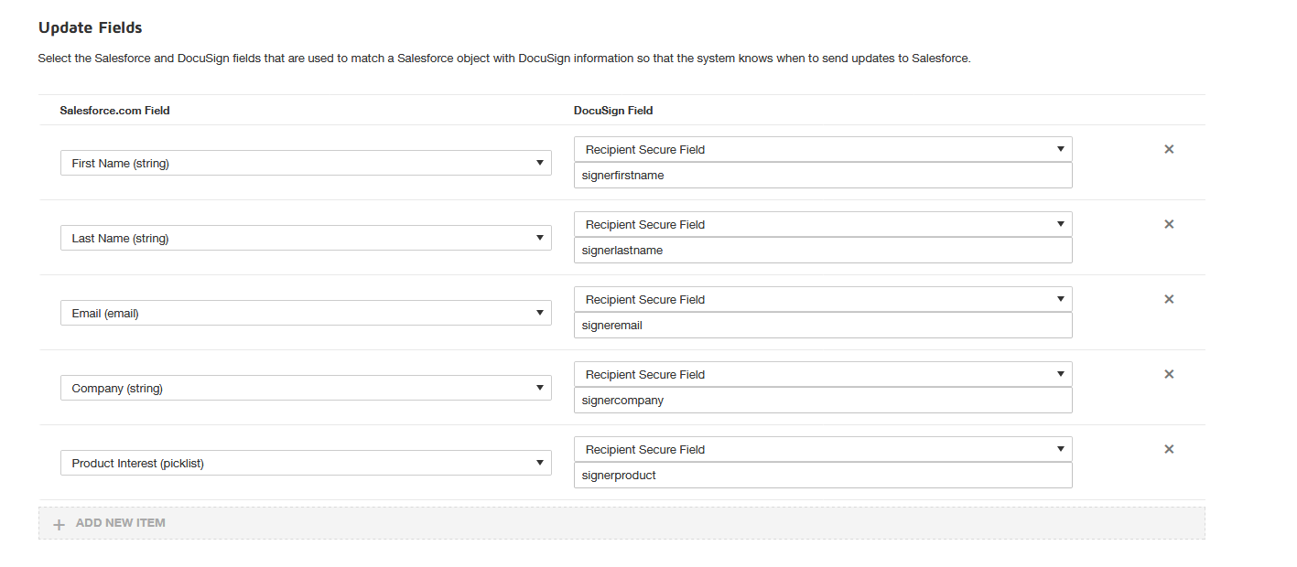Viewport: 1297px width, 567px height.
Task: Select the signeremail input field
Action: (821, 325)
